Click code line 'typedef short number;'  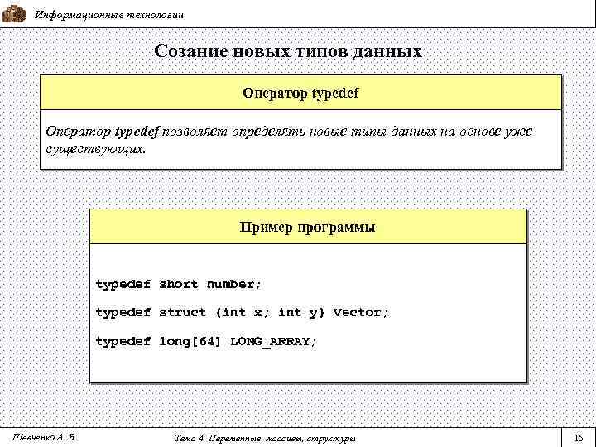point(178,284)
